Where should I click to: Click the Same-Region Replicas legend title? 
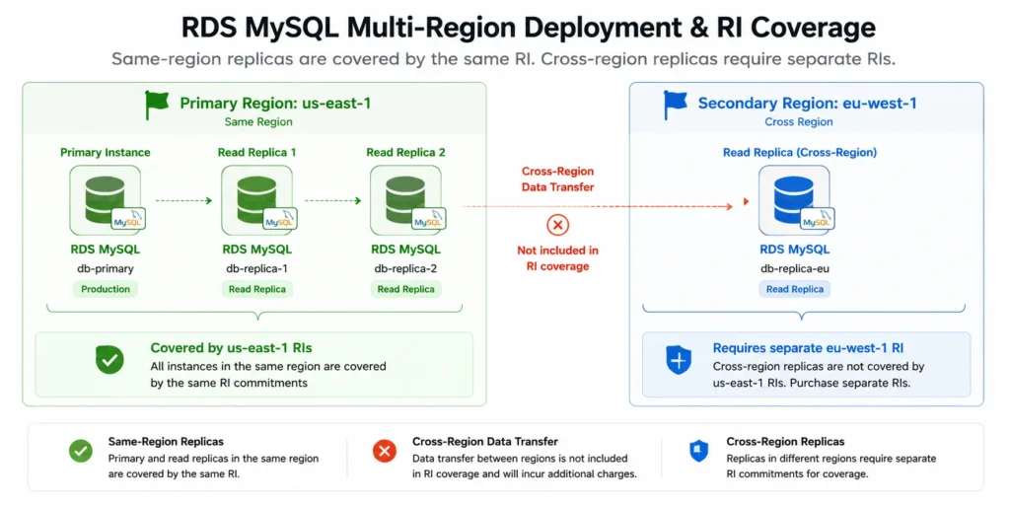pos(166,442)
